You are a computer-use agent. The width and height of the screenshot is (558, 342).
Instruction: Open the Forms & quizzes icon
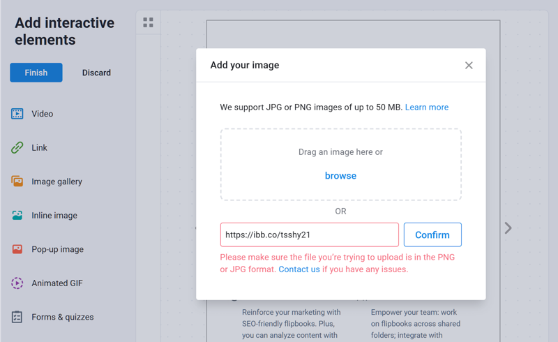17,317
